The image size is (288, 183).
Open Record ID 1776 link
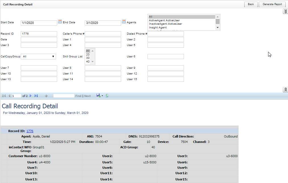click(30, 131)
